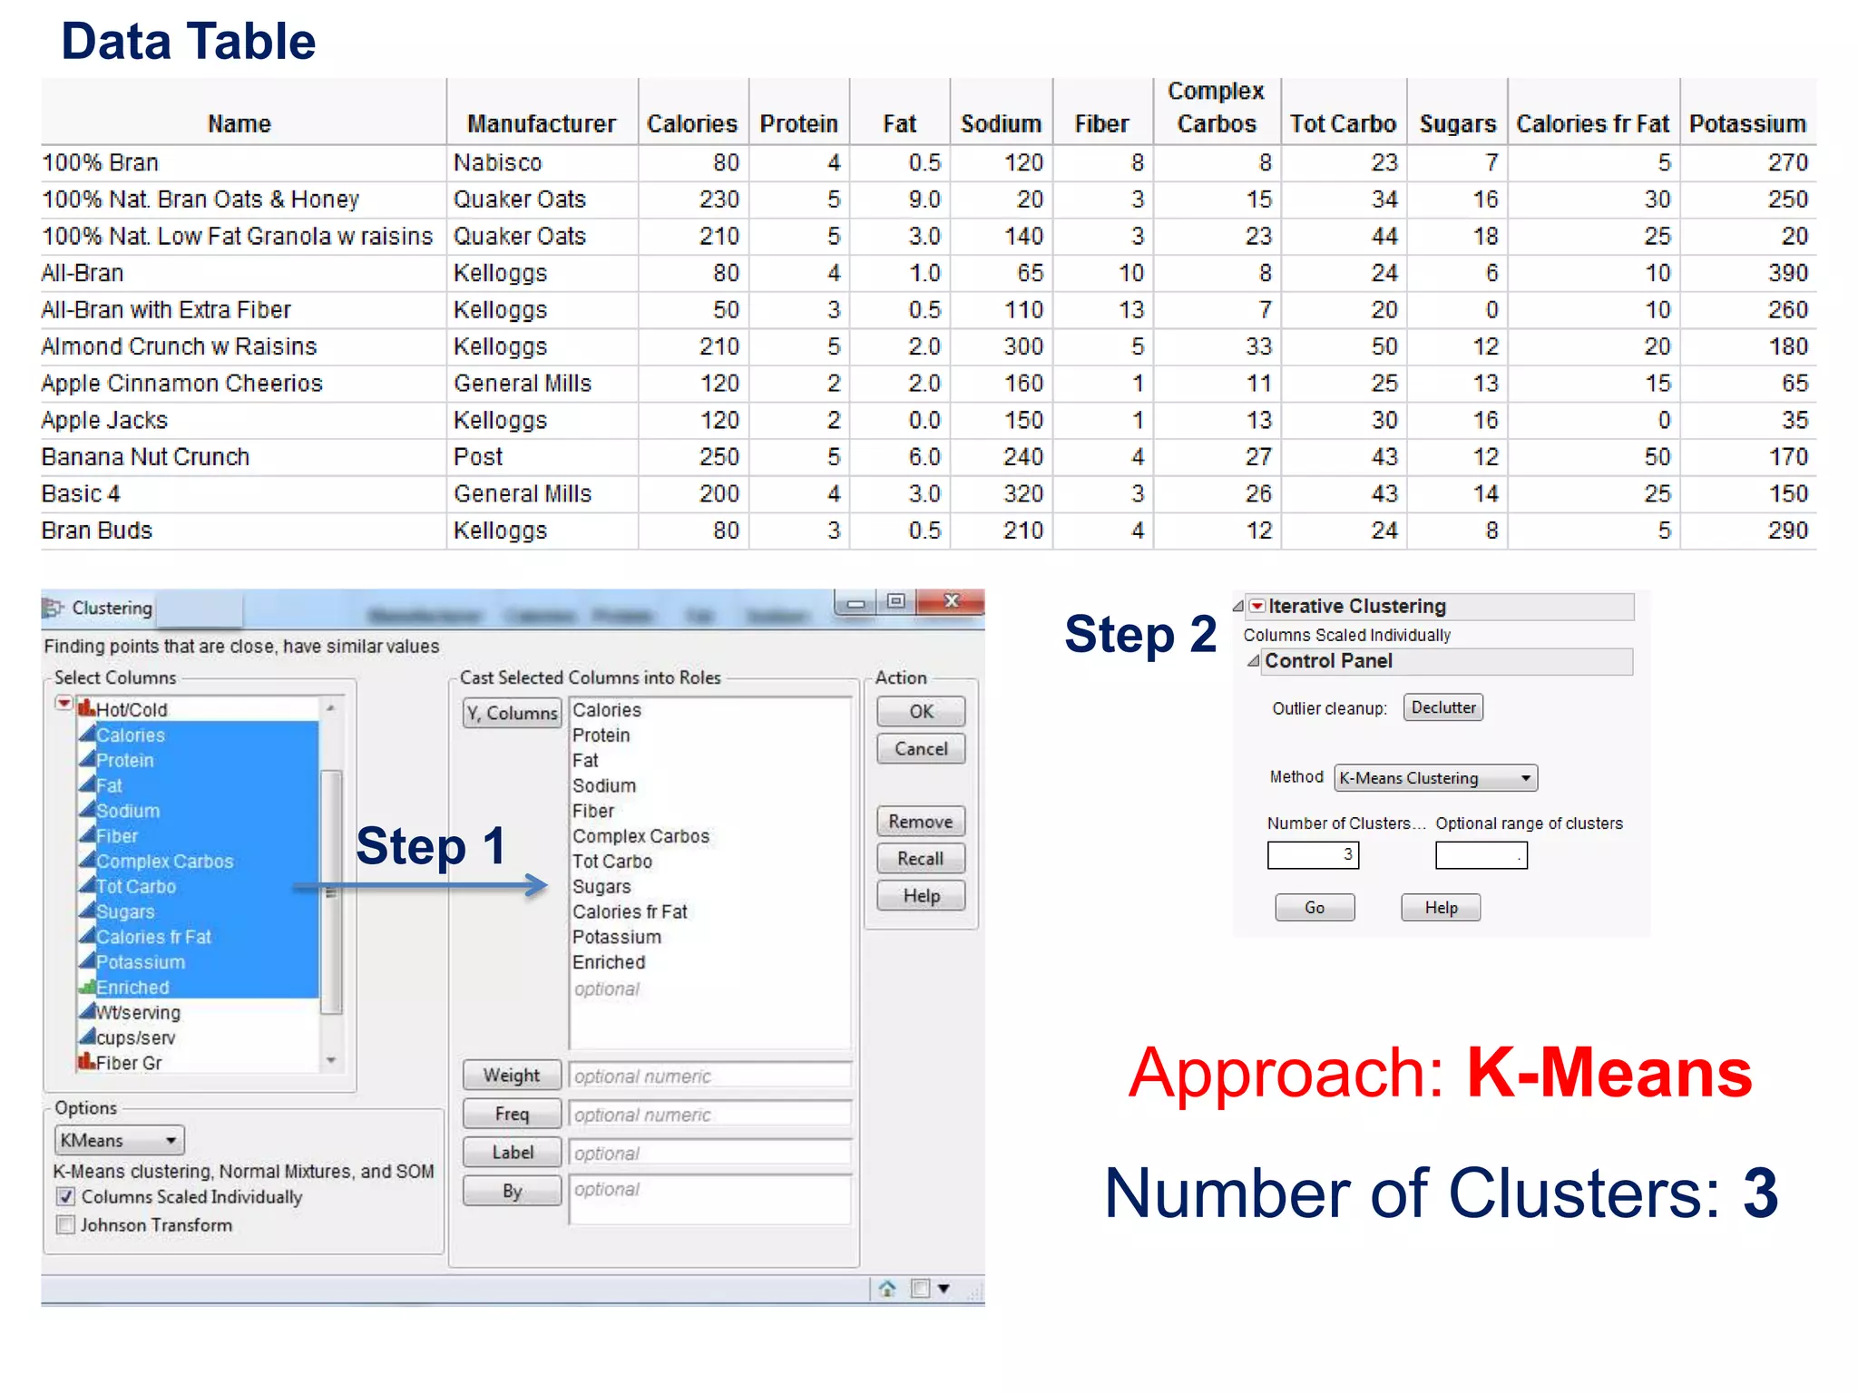
Task: Click the Recall button
Action: pyautogui.click(x=921, y=859)
